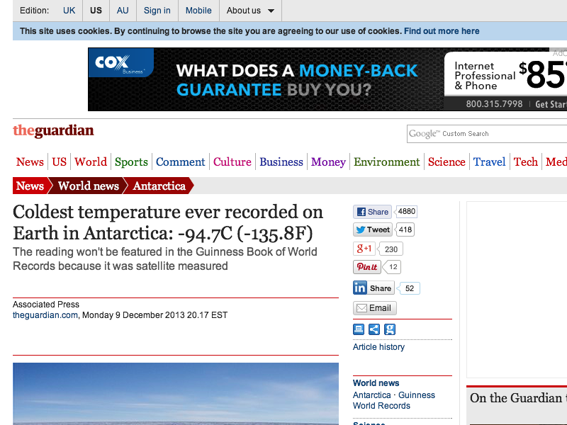Viewport: 567px width, 425px height.
Task: Click the 'Find out more here' cookies link
Action: coord(442,31)
